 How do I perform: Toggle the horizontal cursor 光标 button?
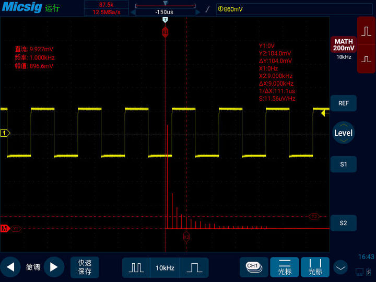coord(285,267)
